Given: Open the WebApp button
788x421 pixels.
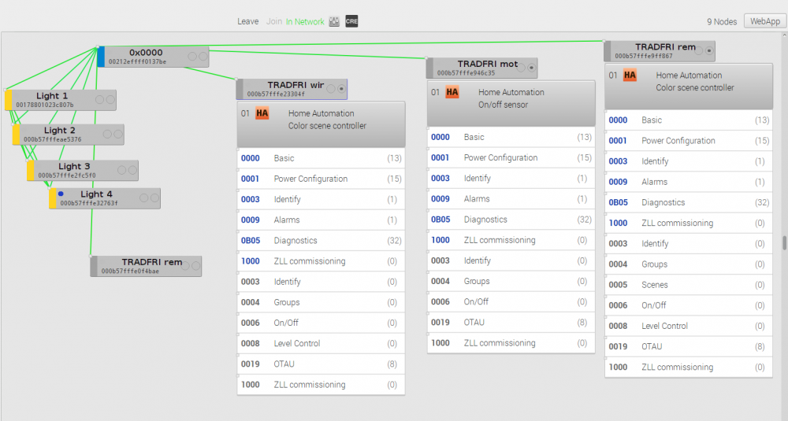Looking at the screenshot, I should pos(764,21).
